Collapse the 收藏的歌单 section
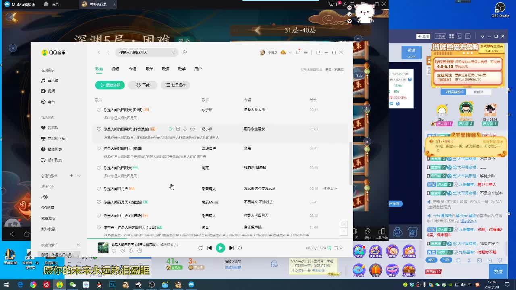Image resolution: width=516 pixels, height=290 pixels. point(78,245)
